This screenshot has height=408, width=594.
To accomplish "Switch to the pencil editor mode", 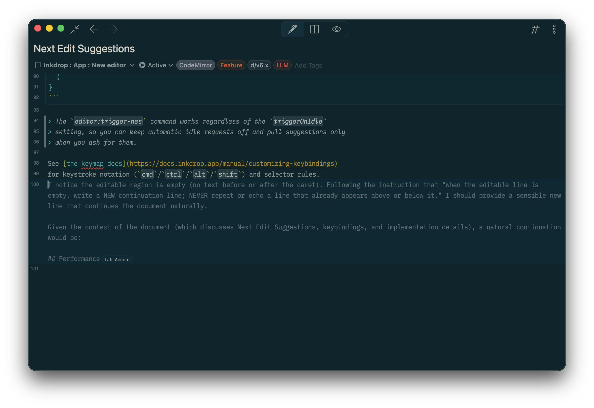I will tap(292, 29).
